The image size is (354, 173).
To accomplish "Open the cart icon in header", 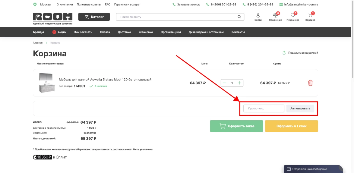I will pyautogui.click(x=310, y=15).
